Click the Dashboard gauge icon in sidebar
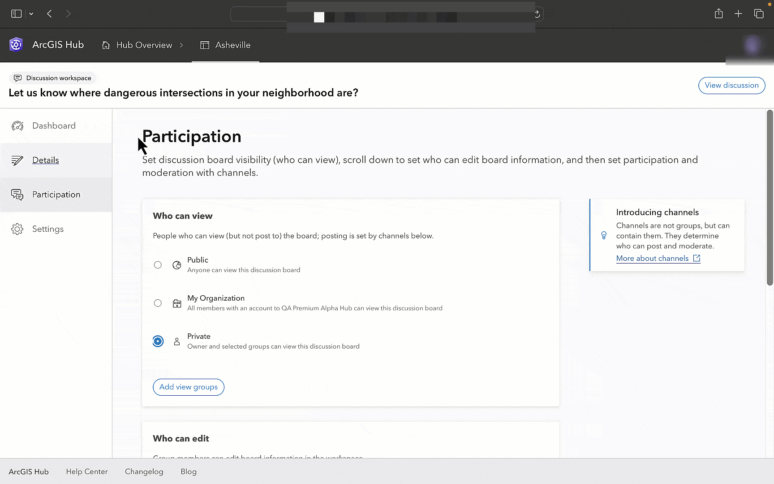 [x=17, y=126]
